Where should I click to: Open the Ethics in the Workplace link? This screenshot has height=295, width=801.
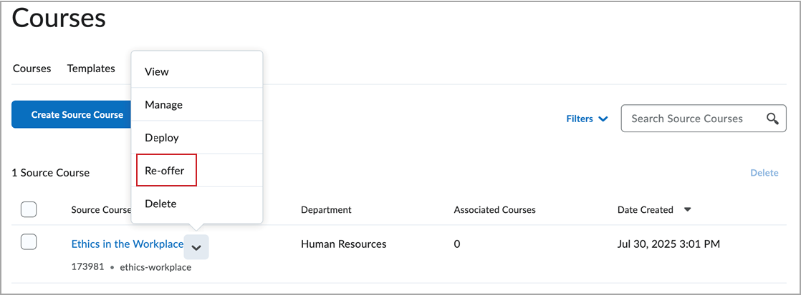[x=128, y=244]
